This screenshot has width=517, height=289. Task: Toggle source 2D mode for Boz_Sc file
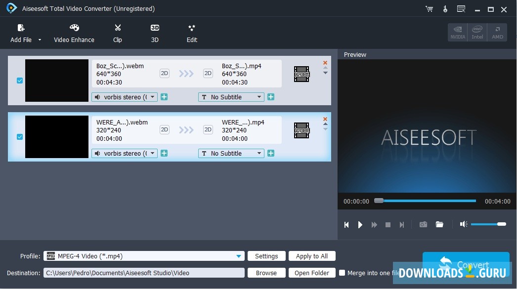[x=165, y=73]
